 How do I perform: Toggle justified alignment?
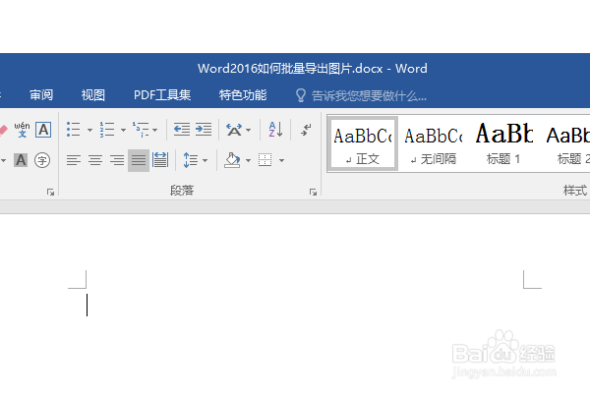point(139,160)
